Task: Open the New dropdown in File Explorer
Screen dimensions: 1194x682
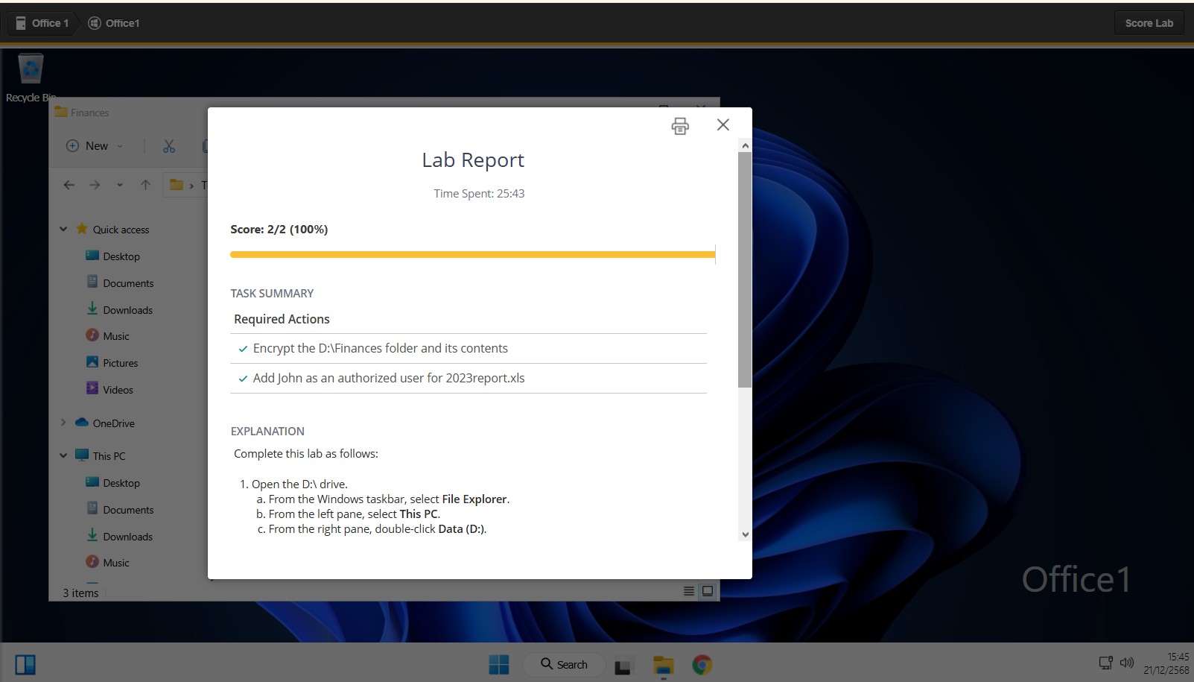Action: [95, 146]
